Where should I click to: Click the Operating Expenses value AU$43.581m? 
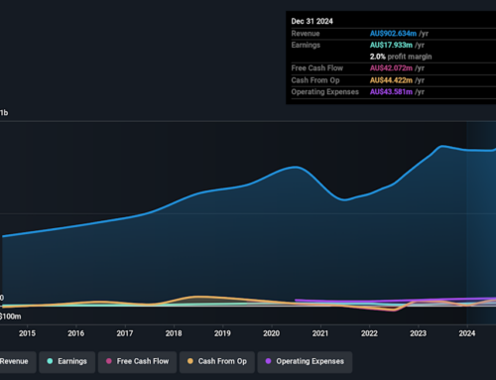(x=391, y=92)
